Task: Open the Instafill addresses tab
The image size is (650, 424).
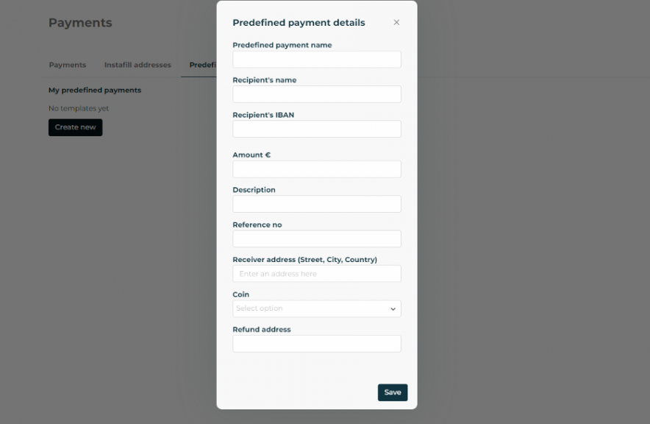Action: [137, 65]
